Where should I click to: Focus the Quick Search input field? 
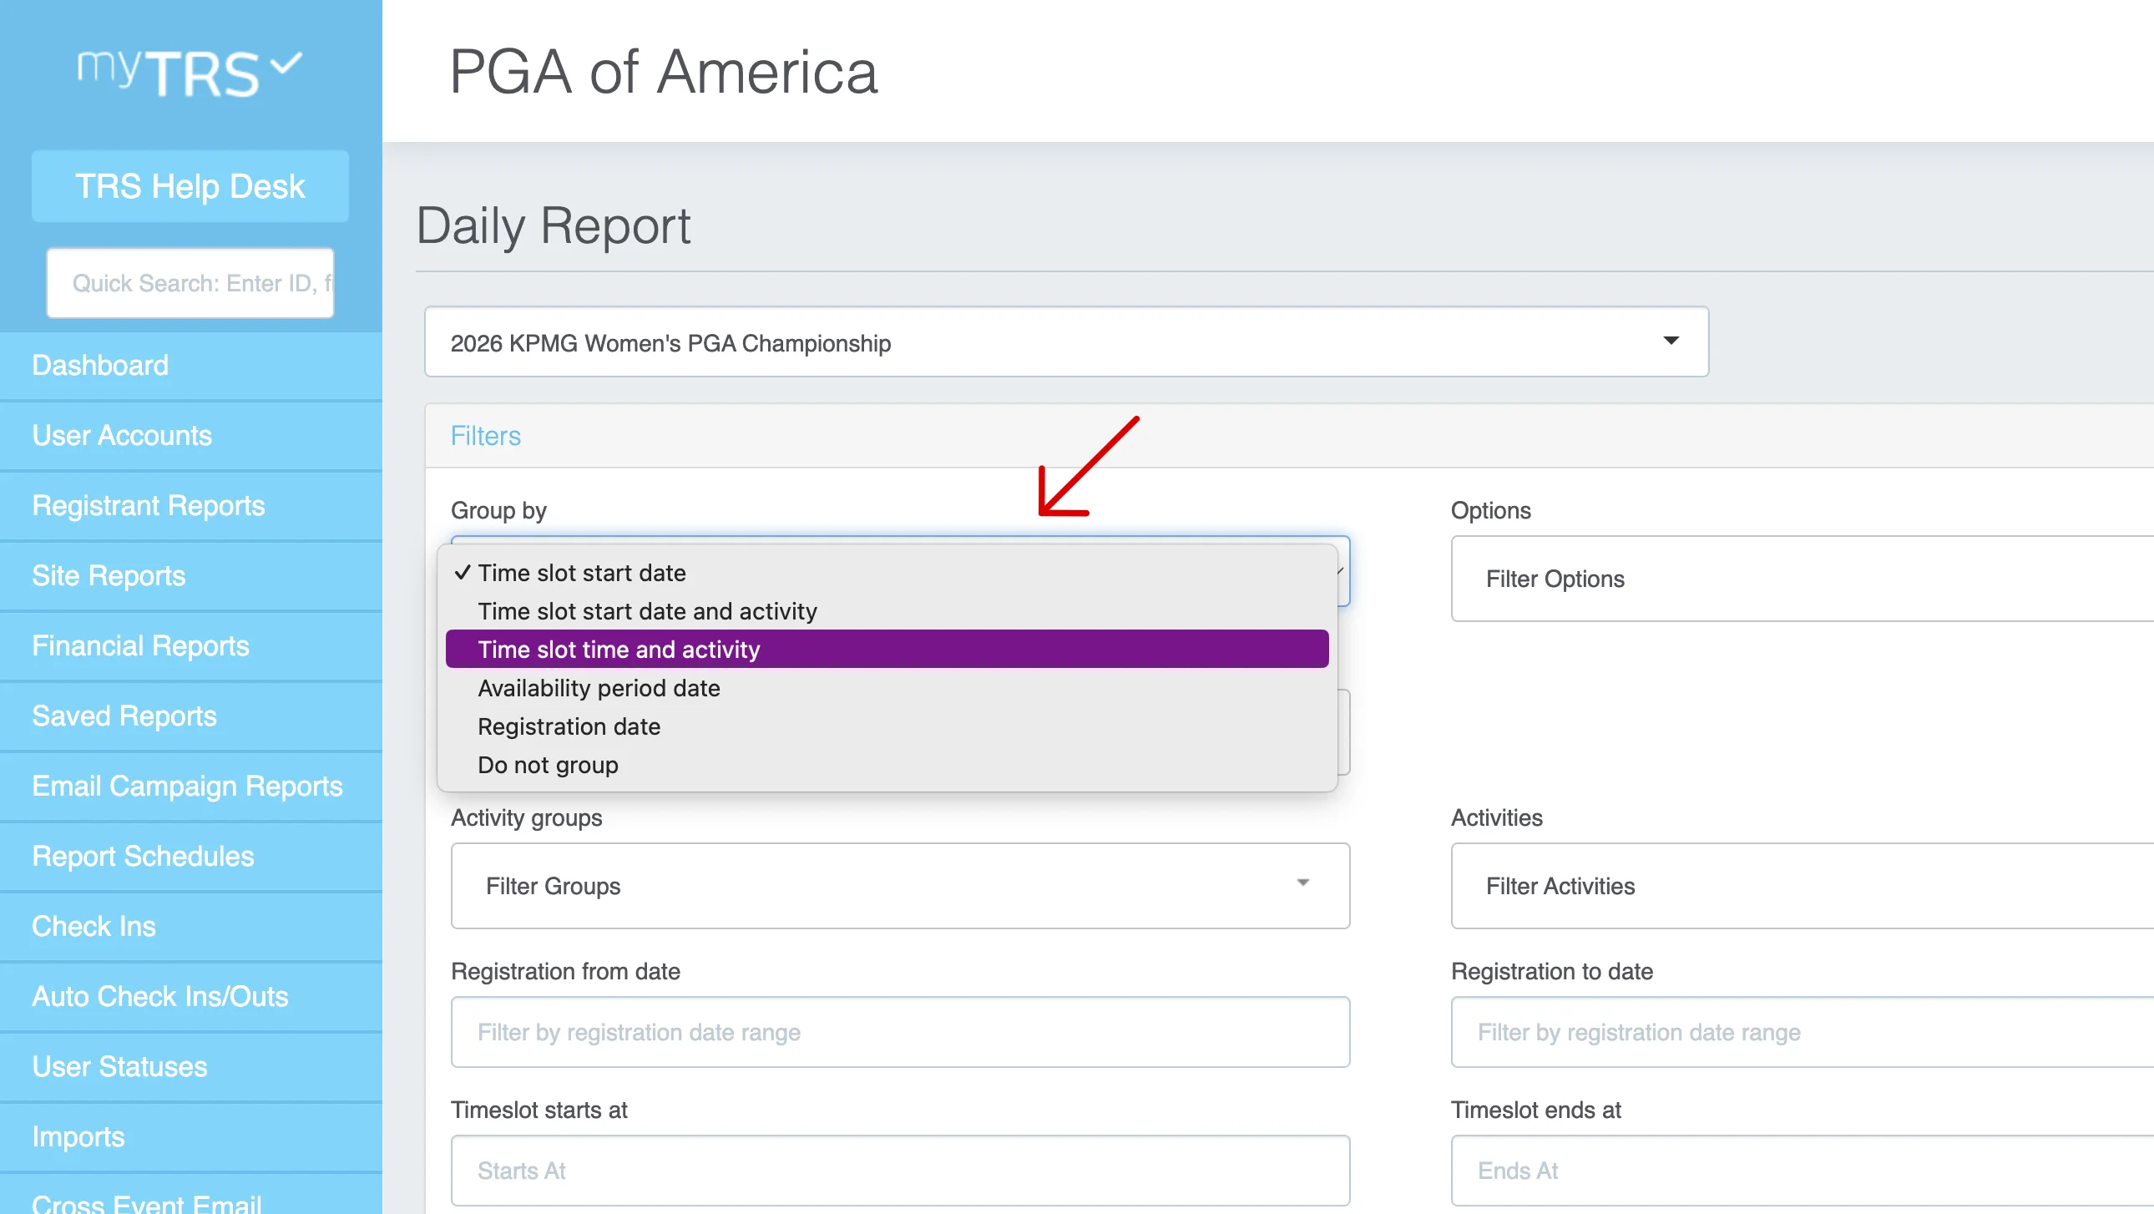[x=190, y=282]
